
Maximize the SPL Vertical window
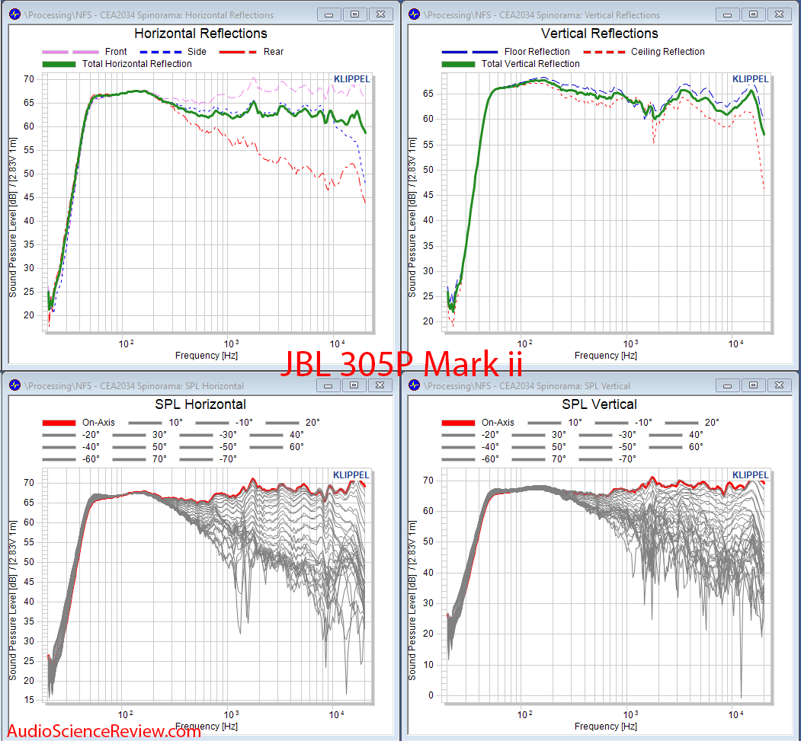[x=754, y=385]
